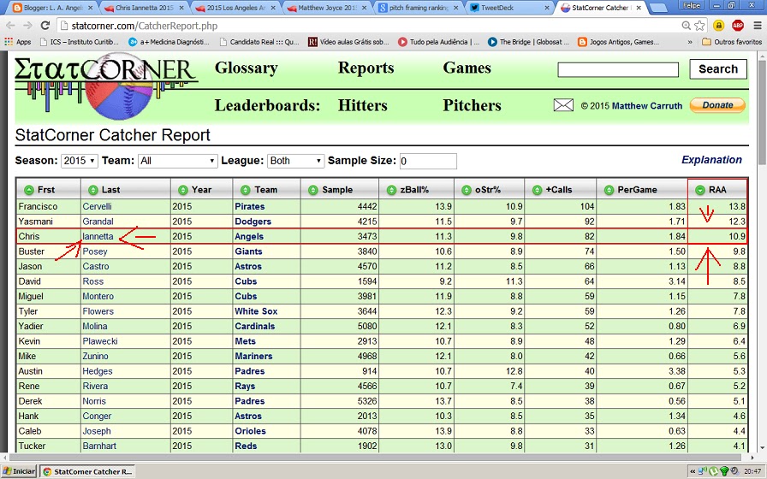The height and width of the screenshot is (479, 767).
Task: Sort table by PerGame column icon
Action: pos(609,190)
